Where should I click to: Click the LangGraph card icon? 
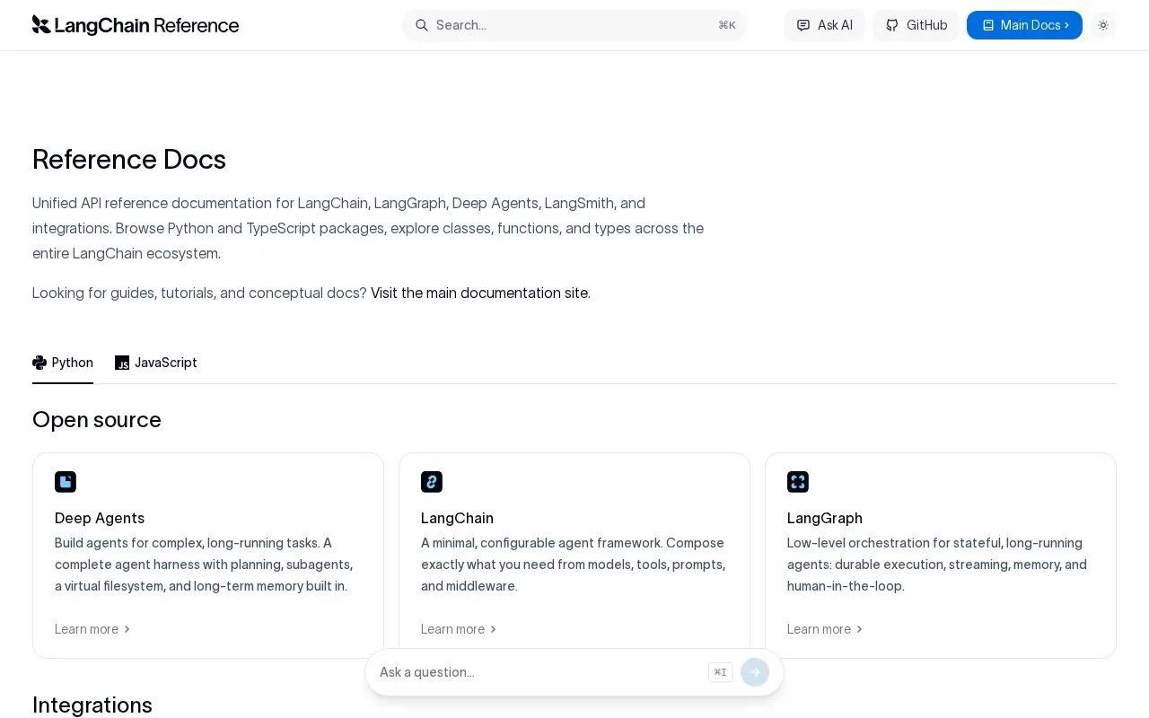[x=798, y=482]
